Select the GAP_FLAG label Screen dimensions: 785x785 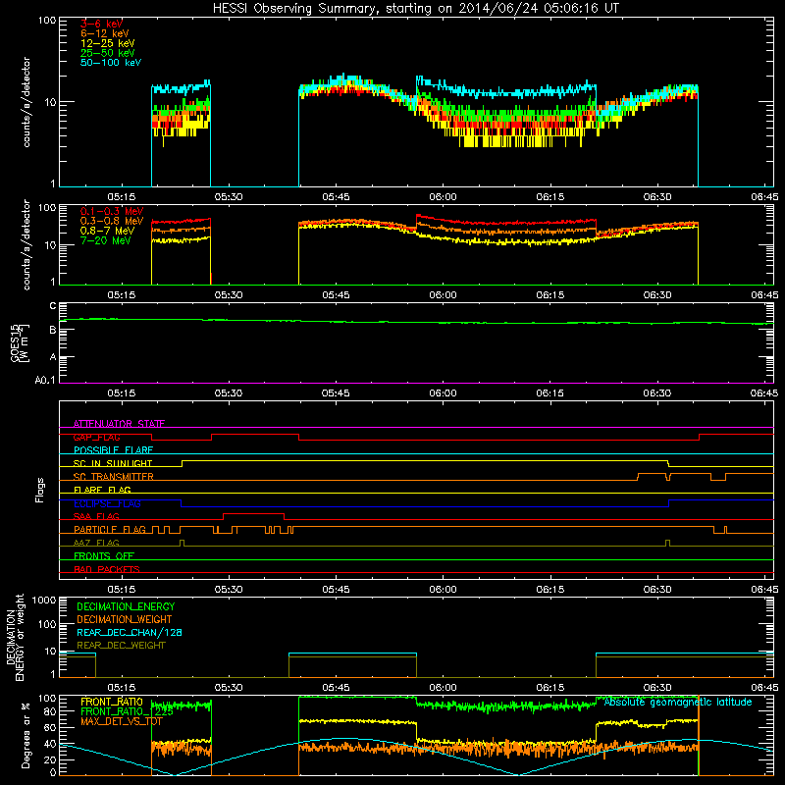click(96, 437)
